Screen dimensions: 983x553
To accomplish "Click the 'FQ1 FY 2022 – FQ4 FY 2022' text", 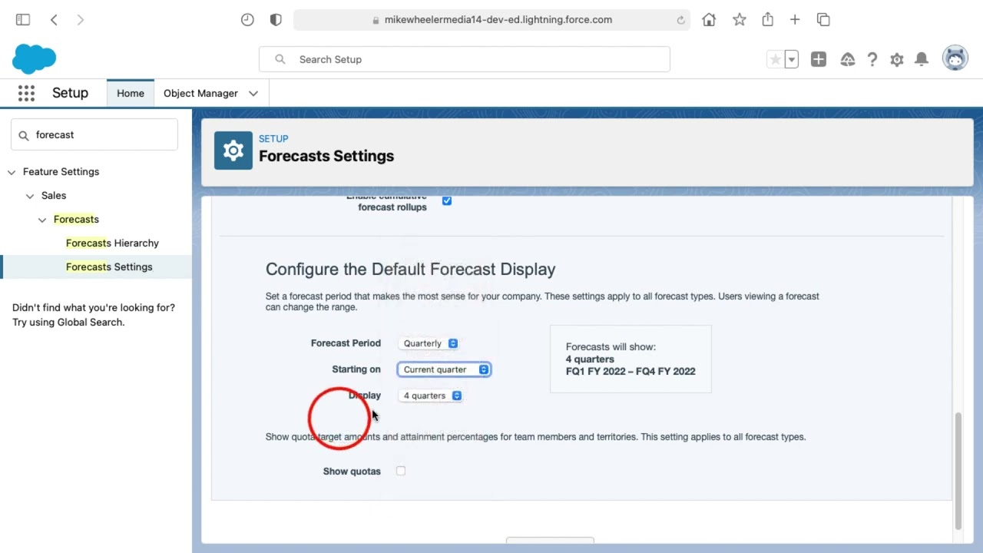I will click(631, 371).
